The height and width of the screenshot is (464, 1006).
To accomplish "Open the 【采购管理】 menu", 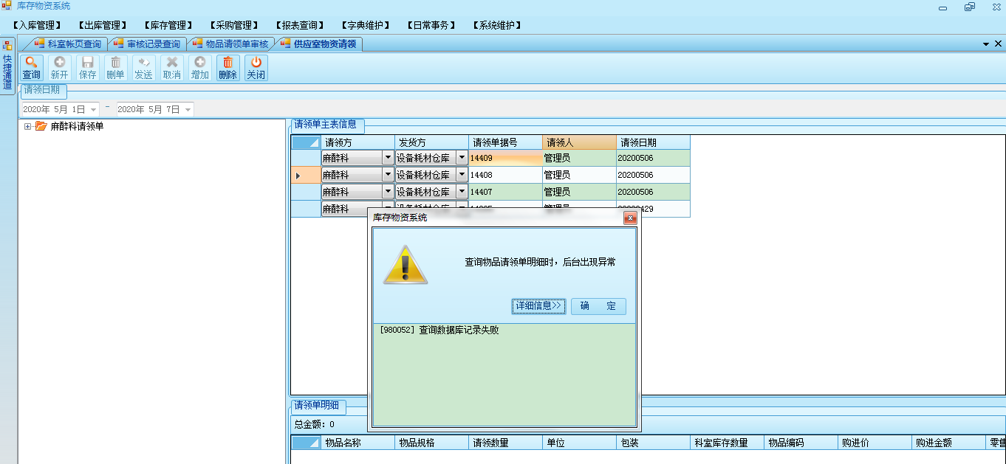I will [234, 25].
